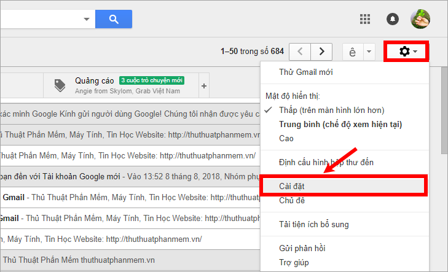
Task: Click the blue search magnifier button
Action: click(x=114, y=19)
